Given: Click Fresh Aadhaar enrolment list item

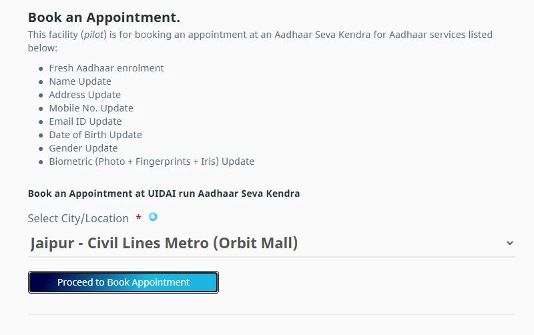Looking at the screenshot, I should point(106,68).
